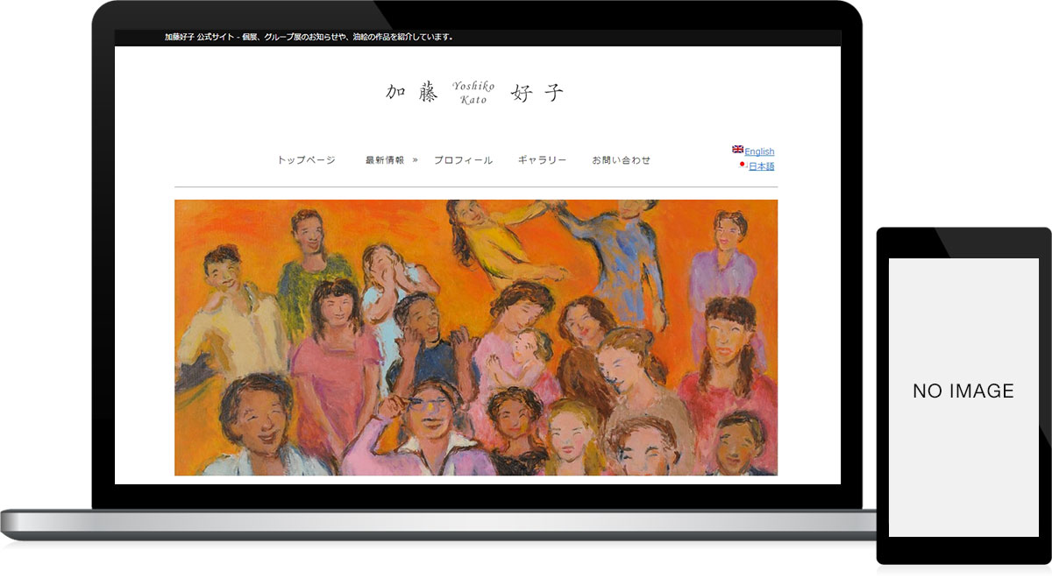Click the site description text in top bar

click(309, 38)
